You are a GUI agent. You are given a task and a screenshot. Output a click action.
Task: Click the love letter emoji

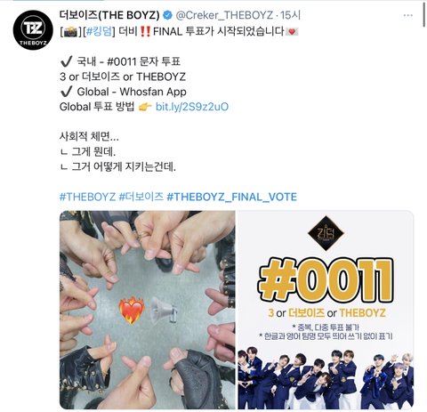point(292,31)
